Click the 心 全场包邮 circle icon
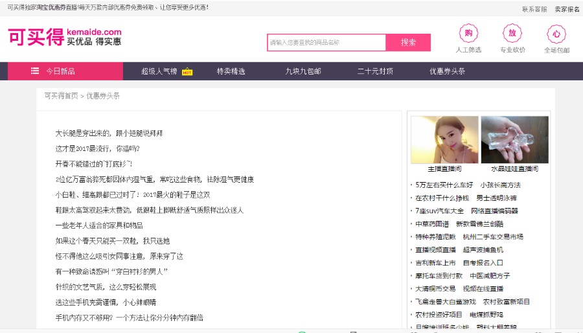583x333 pixels. tap(556, 34)
